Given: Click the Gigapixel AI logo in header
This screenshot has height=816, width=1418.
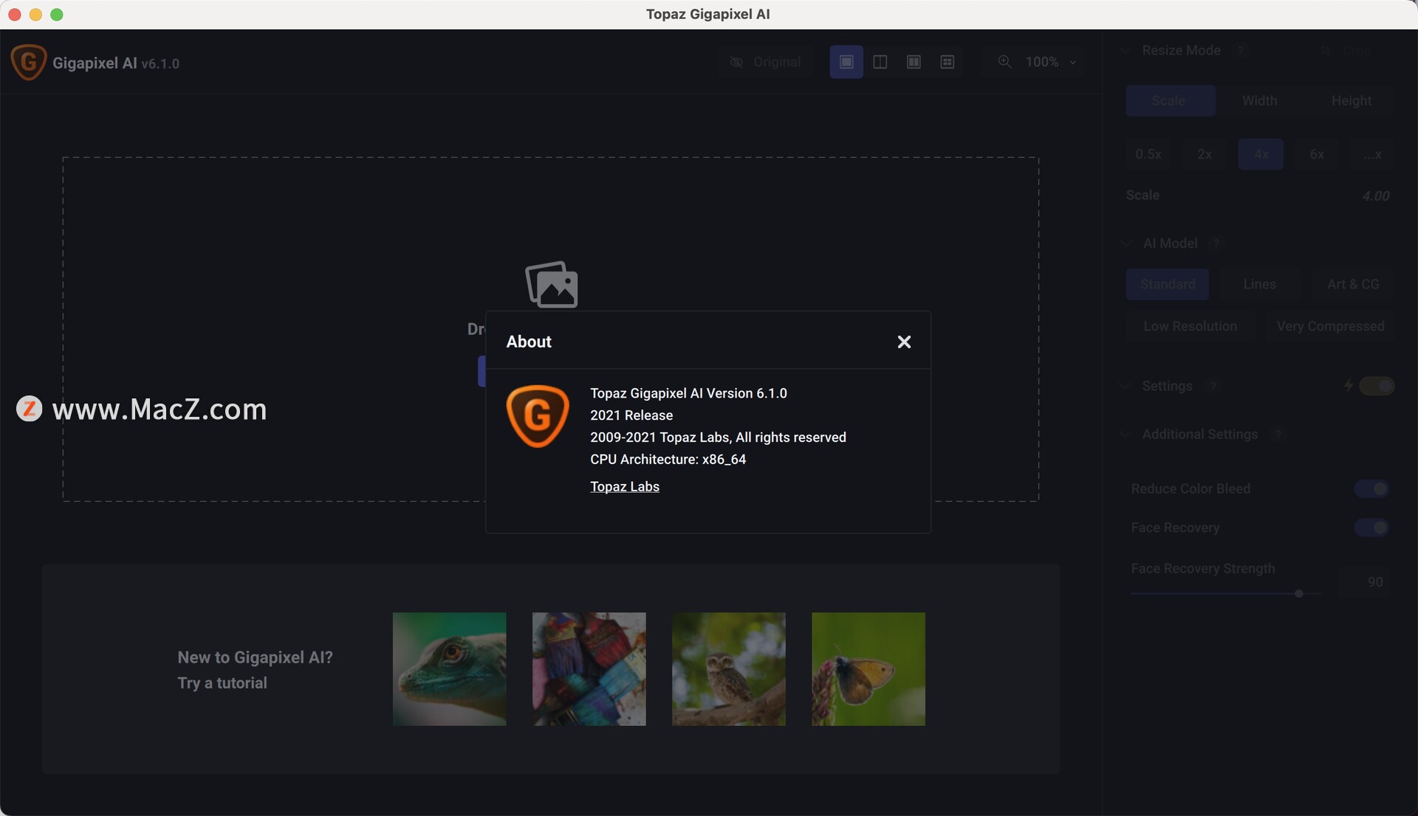Looking at the screenshot, I should point(29,63).
